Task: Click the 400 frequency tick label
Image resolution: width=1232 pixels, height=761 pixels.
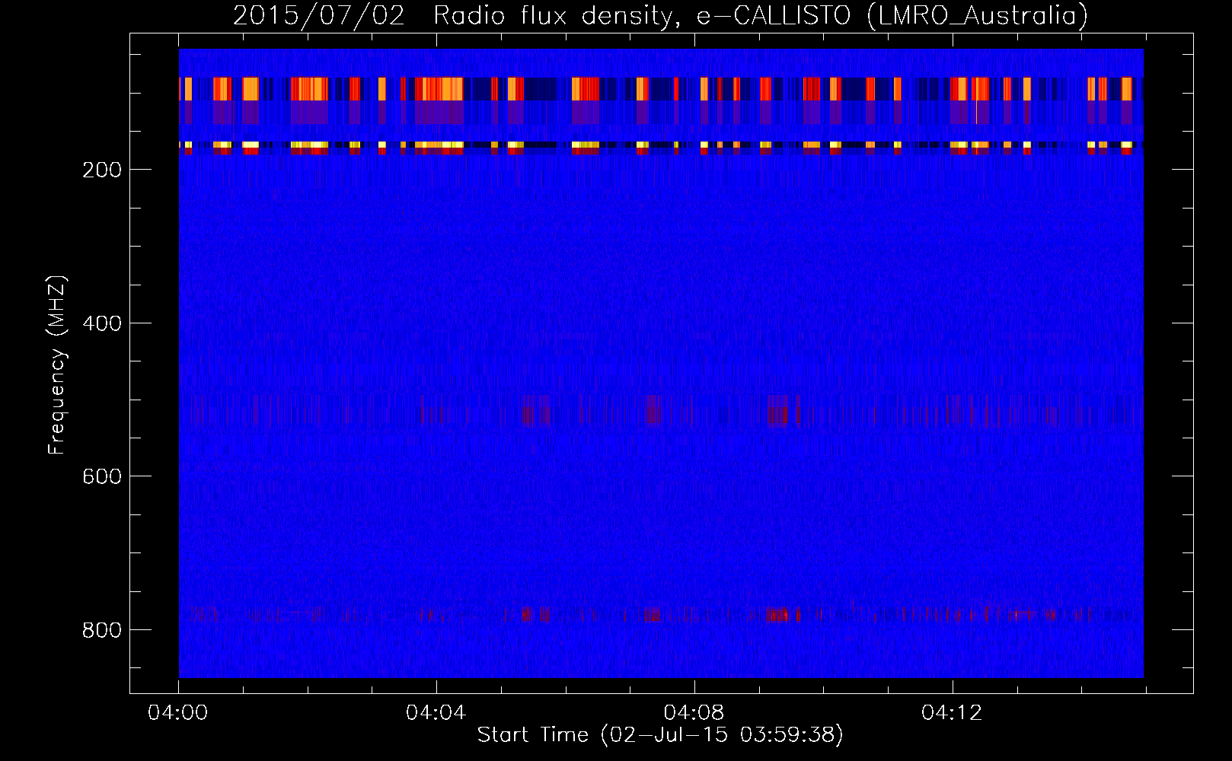Action: point(102,323)
